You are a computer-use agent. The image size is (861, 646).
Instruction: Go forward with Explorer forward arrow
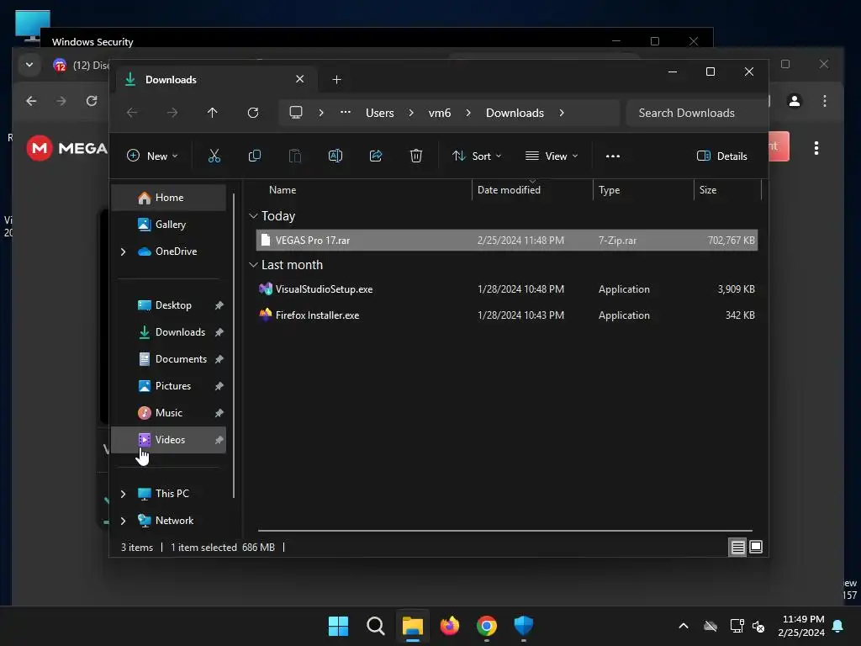point(172,113)
